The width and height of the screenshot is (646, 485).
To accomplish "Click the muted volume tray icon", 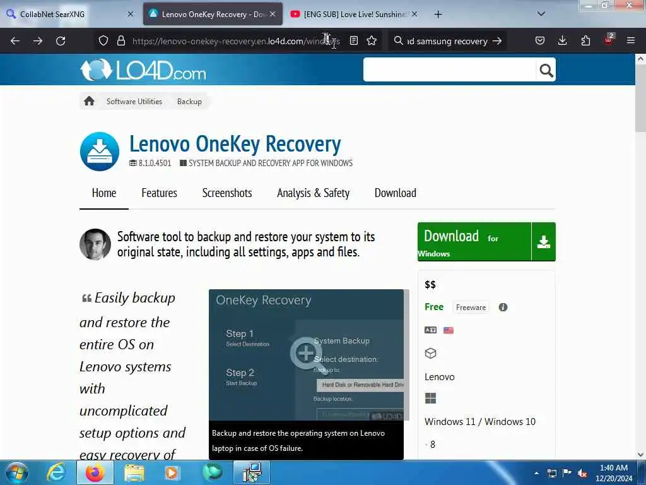I will click(x=582, y=473).
